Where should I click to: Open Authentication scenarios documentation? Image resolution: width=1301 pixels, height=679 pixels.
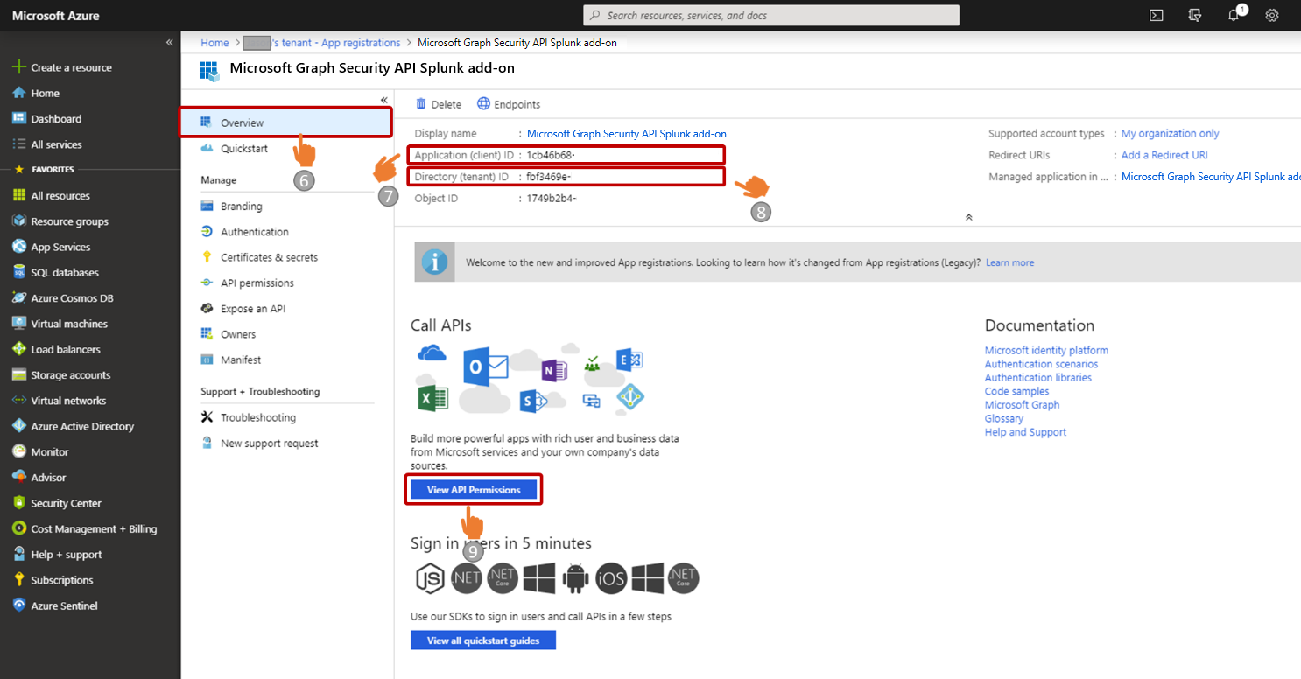(x=1041, y=364)
